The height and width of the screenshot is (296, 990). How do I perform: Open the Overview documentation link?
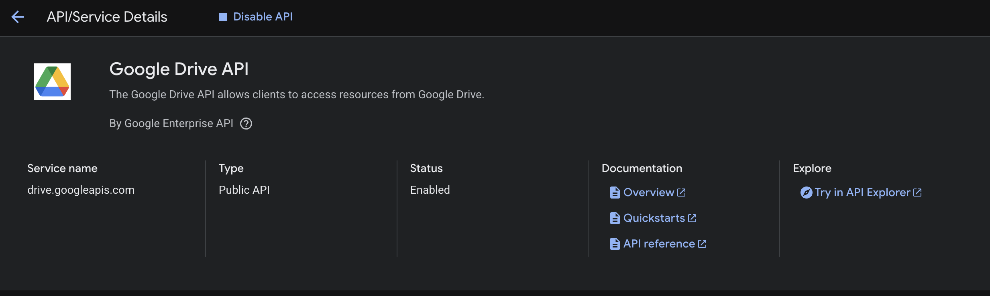click(x=648, y=193)
